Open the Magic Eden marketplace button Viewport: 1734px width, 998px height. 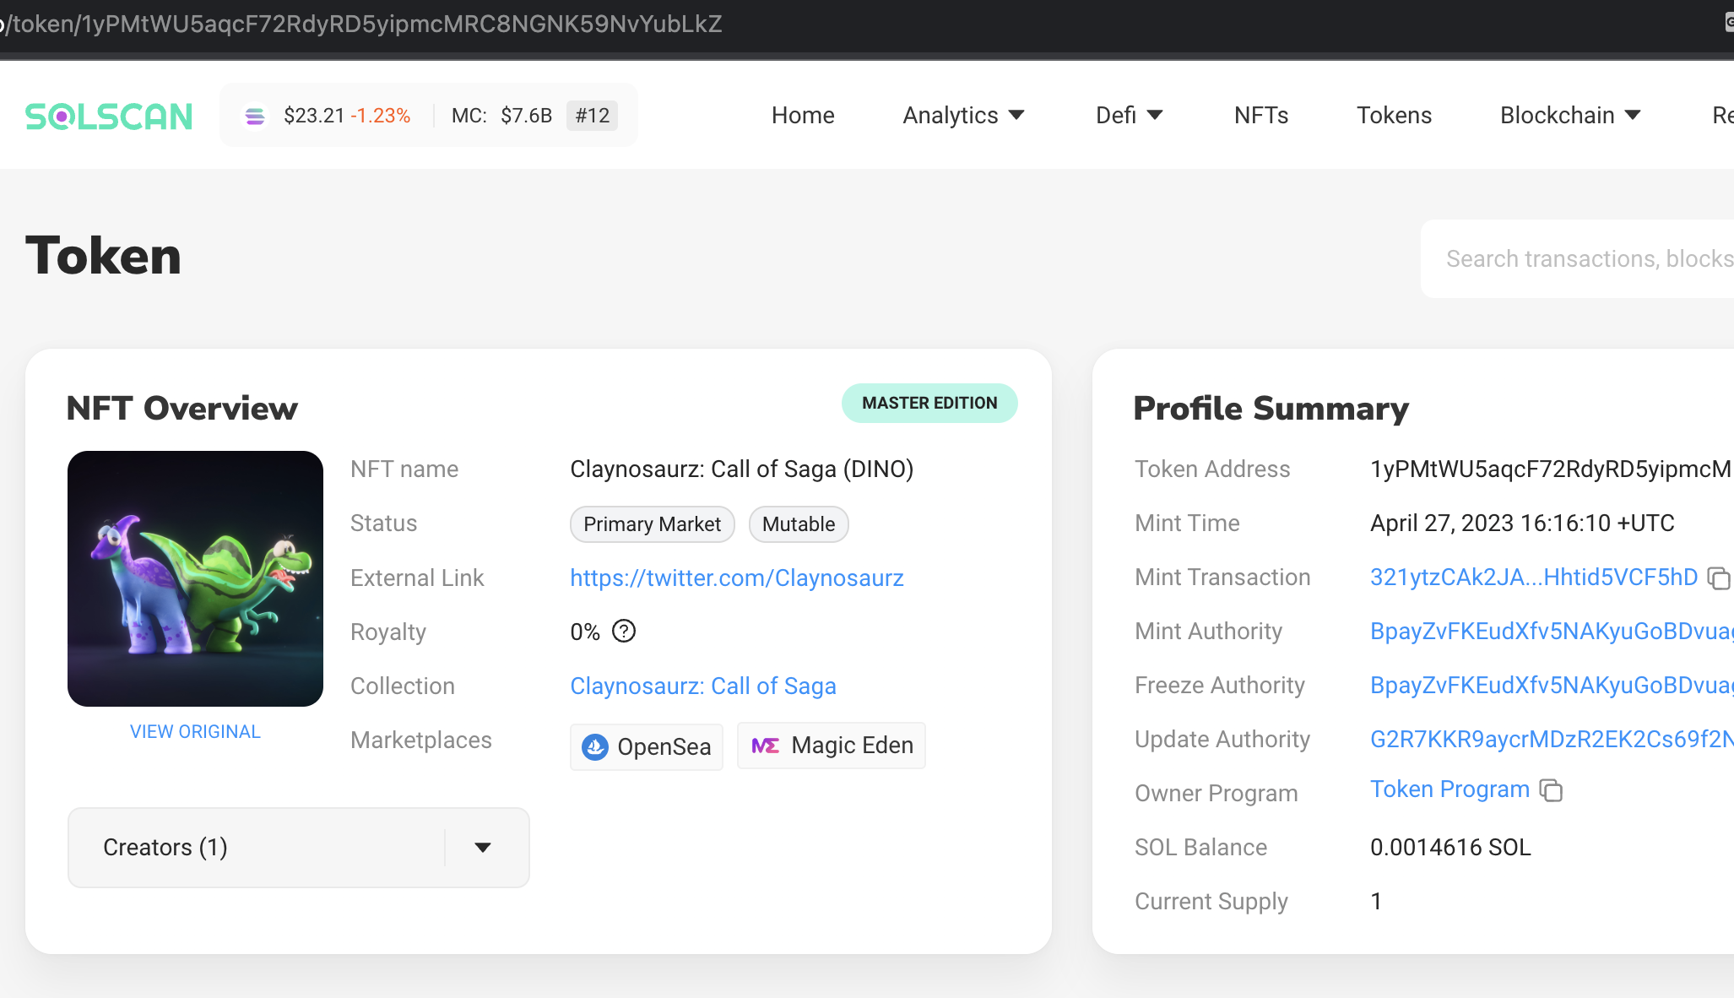832,746
